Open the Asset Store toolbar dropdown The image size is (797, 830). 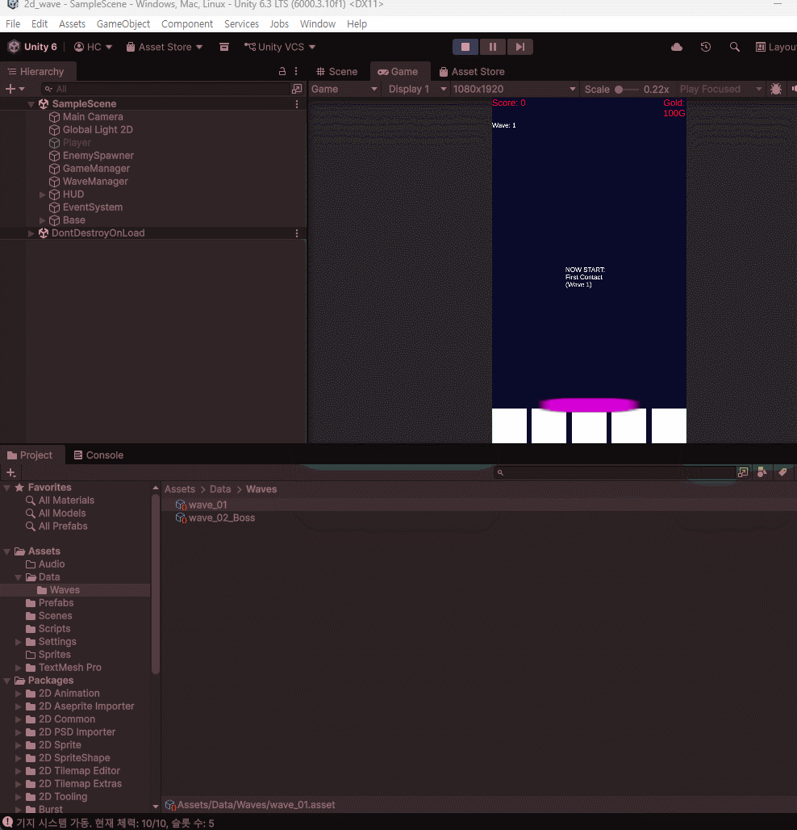(165, 47)
